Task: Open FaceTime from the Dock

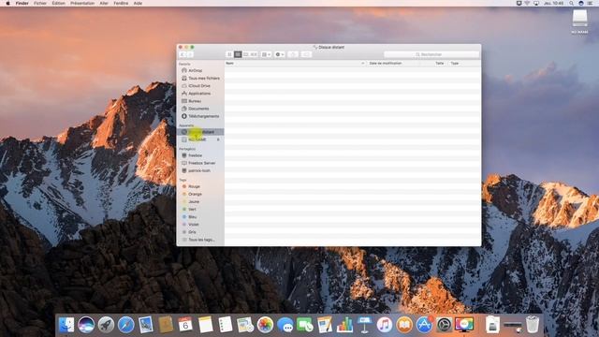Action: (305, 325)
